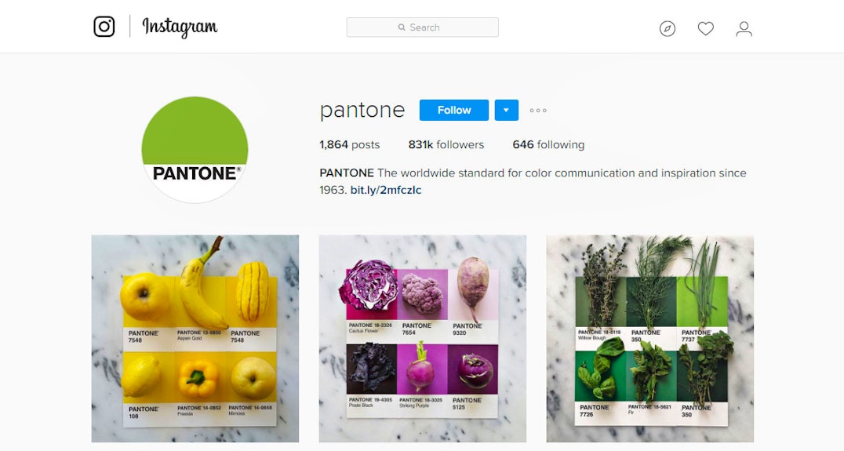Click the 1,864 posts count
Image resolution: width=844 pixels, height=451 pixels.
click(x=349, y=145)
